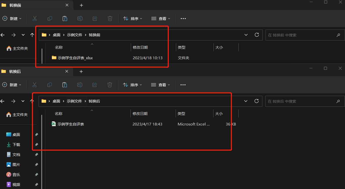Cut selection using the scissors icon

35,18
